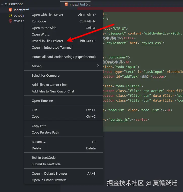Screen dimensions: 183x192
Task: Select Open In Other Browsers
Action: [x=64, y=180]
